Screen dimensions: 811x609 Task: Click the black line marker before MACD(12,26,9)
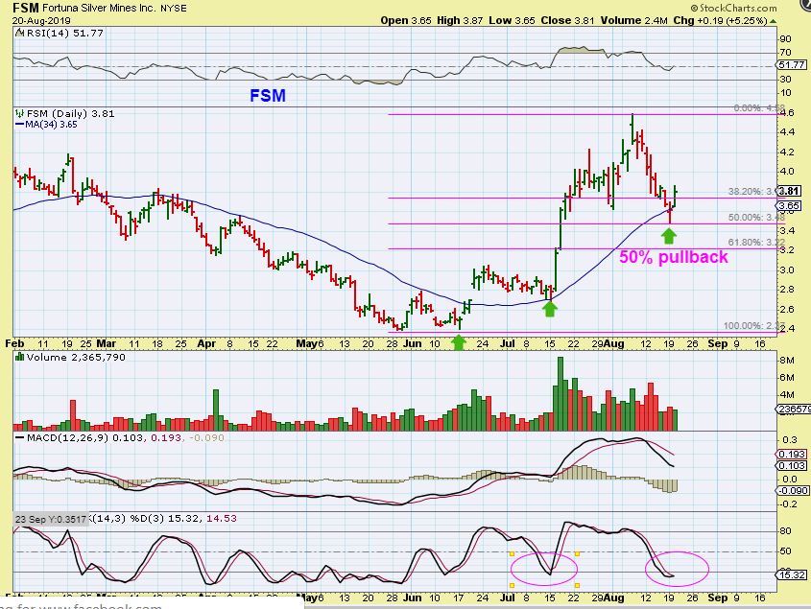19,438
